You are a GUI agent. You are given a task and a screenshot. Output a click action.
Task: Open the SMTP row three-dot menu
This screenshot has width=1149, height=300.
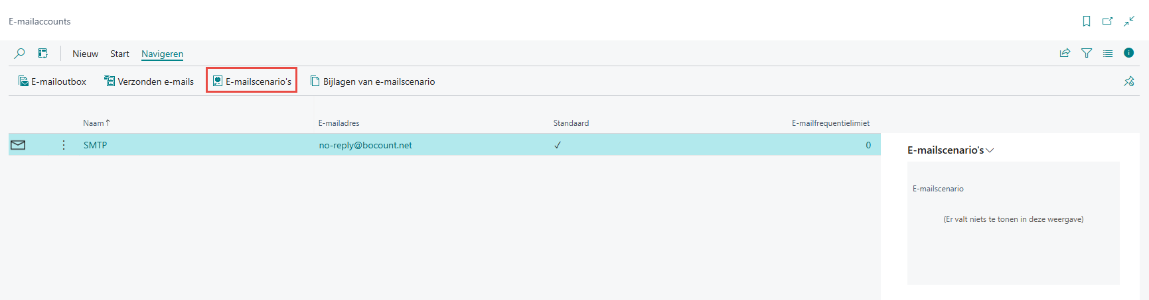click(64, 145)
